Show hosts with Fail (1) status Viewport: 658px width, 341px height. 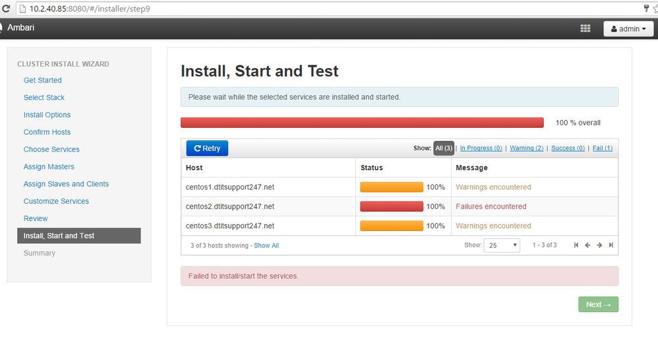(603, 148)
